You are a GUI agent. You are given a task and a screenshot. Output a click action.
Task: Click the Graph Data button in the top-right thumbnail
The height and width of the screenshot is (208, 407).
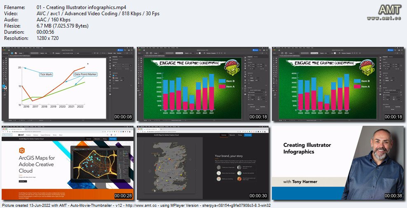pos(398,107)
